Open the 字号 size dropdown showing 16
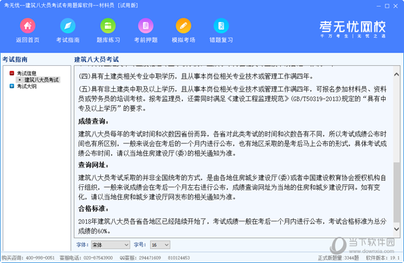This screenshot has height=263, width=404. click(160, 245)
